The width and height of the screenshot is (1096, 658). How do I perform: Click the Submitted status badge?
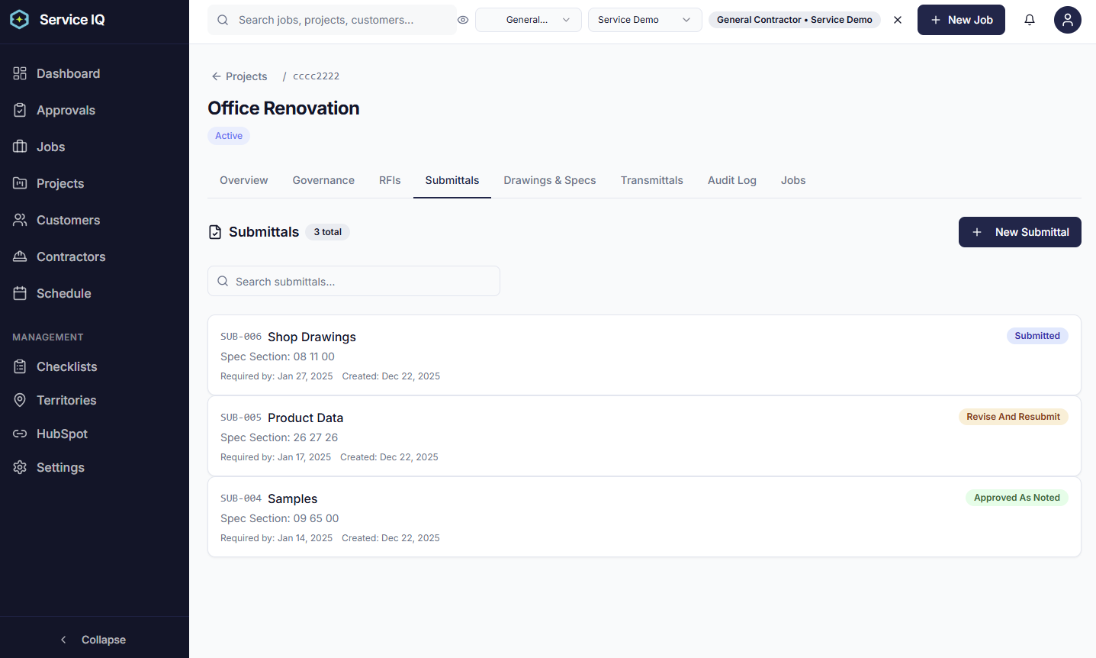pos(1037,336)
